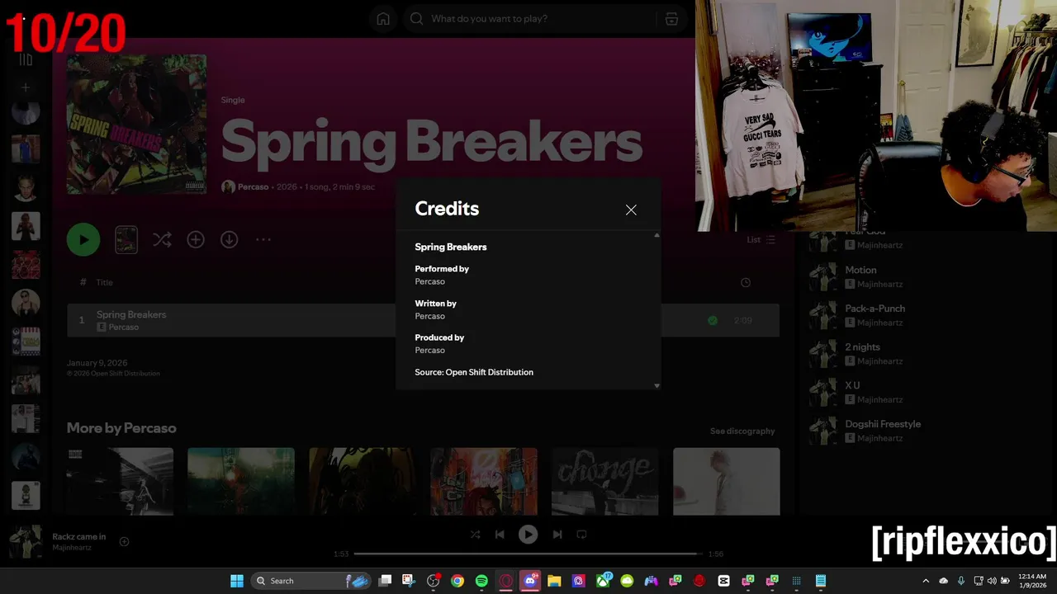Click the play button in the bottom player
Screen dimensions: 1057x594
[528, 535]
